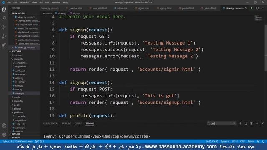The image size is (267, 150).
Task: Open notifications bell in status bar
Action: pyautogui.click(x=263, y=141)
